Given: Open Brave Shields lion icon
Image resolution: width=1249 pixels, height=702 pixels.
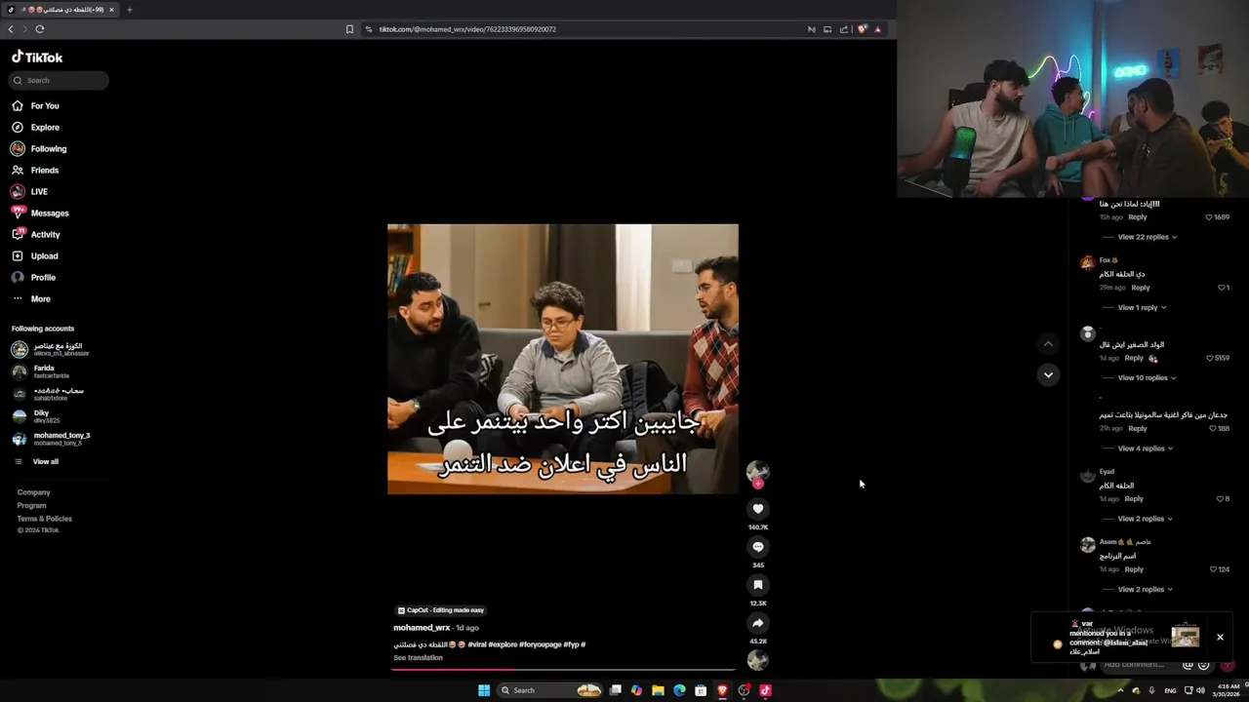Looking at the screenshot, I should [x=862, y=29].
